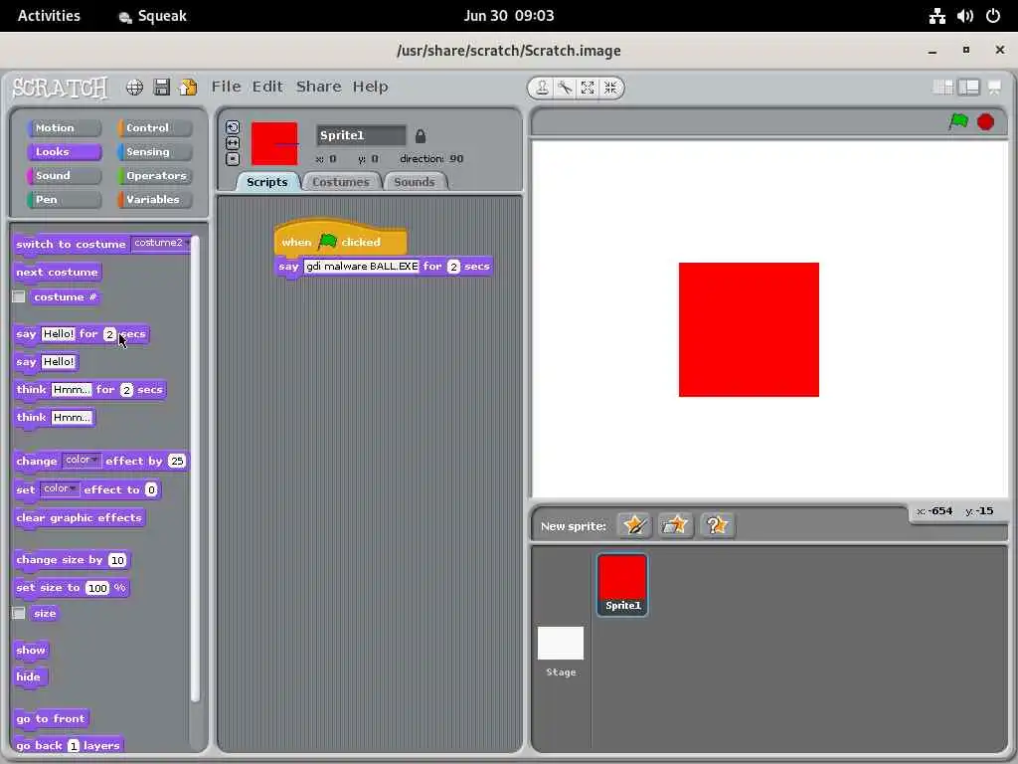Screen dimensions: 1018x764
Task: Open the costume2 dropdown in switch block
Action: [x=161, y=243]
